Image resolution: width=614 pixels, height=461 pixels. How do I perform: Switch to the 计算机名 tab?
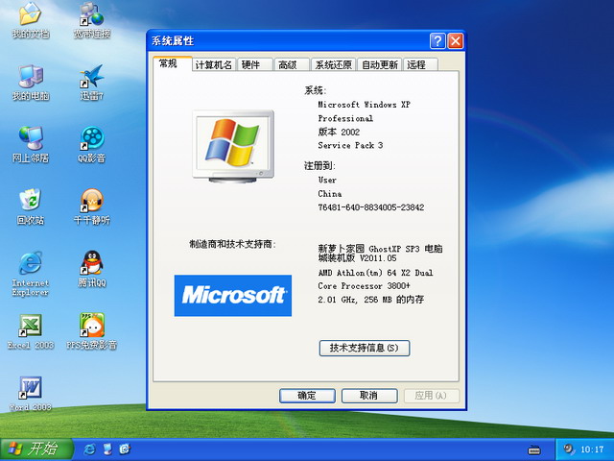tap(214, 64)
